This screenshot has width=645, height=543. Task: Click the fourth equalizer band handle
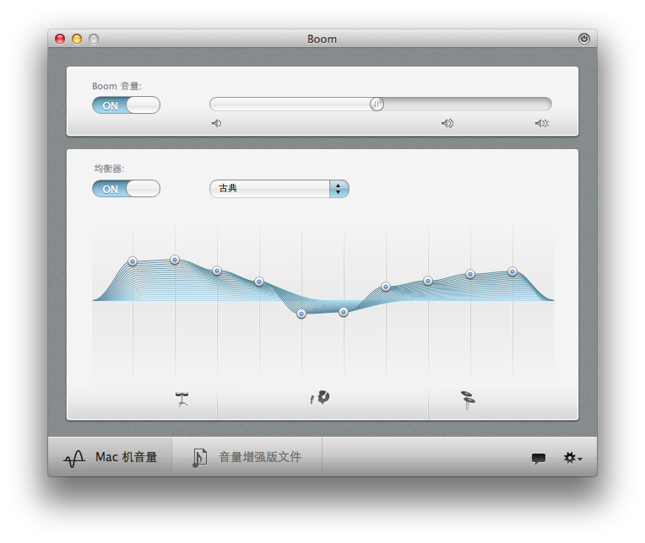259,282
